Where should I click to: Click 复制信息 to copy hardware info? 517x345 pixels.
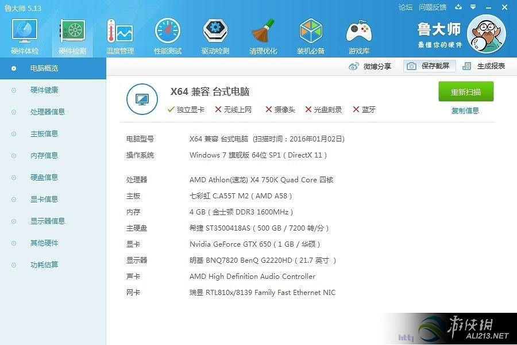pyautogui.click(x=466, y=110)
